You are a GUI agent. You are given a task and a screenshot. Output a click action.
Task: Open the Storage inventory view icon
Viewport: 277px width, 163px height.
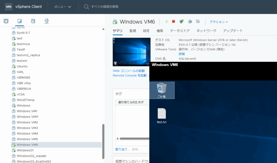(33, 21)
